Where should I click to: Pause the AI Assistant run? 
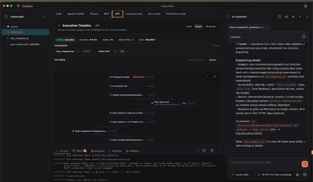point(293,17)
